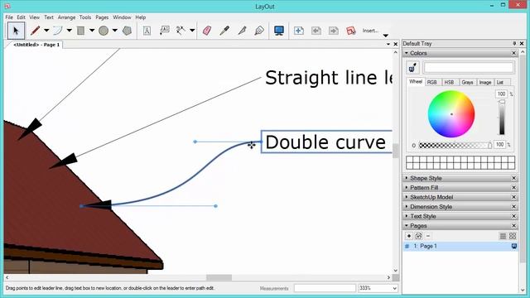This screenshot has height=298, width=530.
Task: Pick the Dimension tool
Action: 181,31
